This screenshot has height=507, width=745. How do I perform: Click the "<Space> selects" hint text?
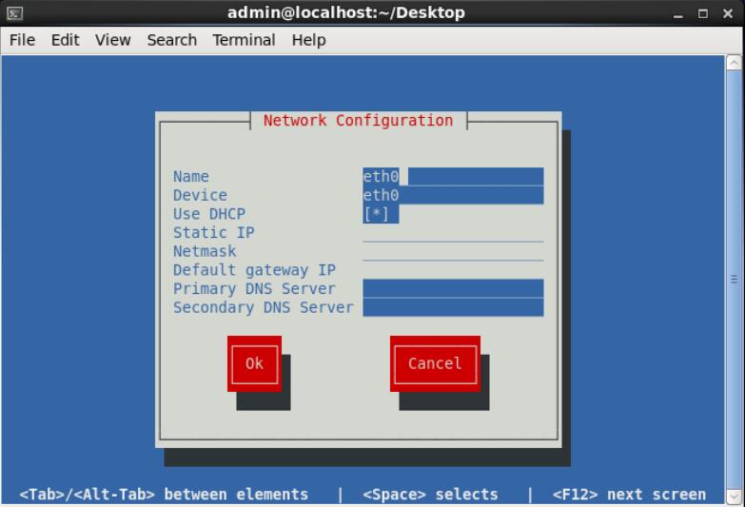[x=430, y=495]
